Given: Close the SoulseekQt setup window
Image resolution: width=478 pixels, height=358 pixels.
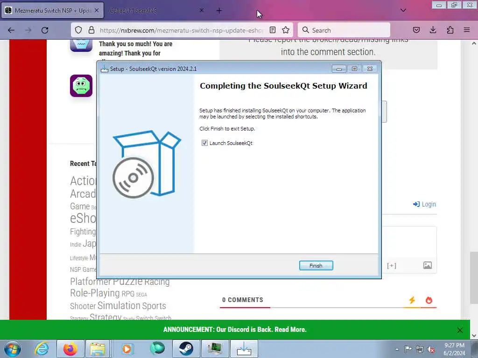Looking at the screenshot, I should (370, 69).
